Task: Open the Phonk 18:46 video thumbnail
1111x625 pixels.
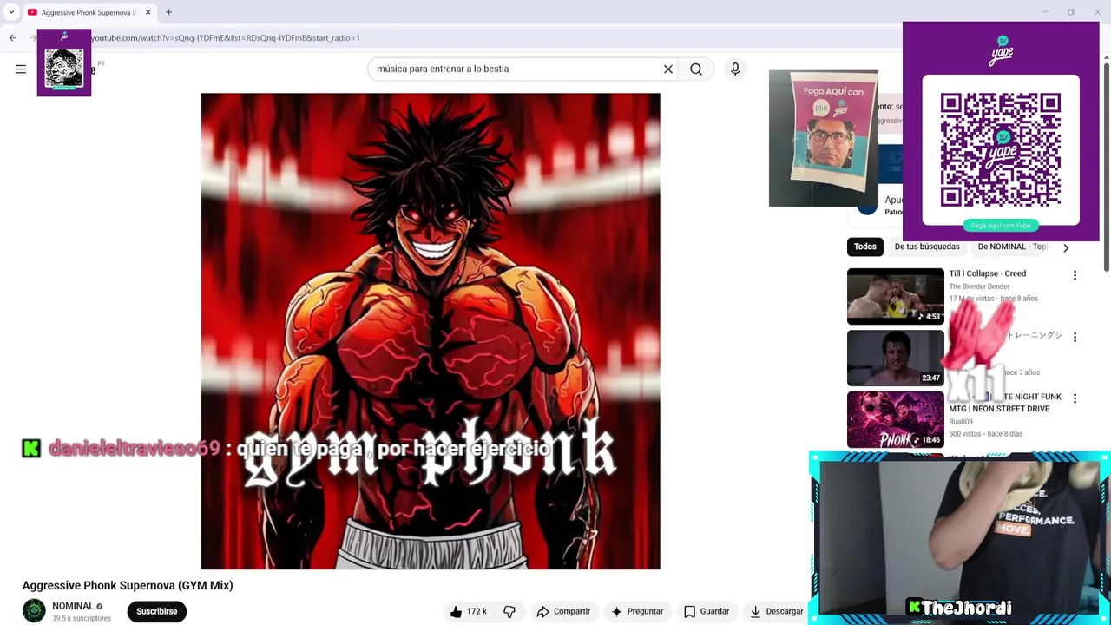Action: pyautogui.click(x=895, y=420)
